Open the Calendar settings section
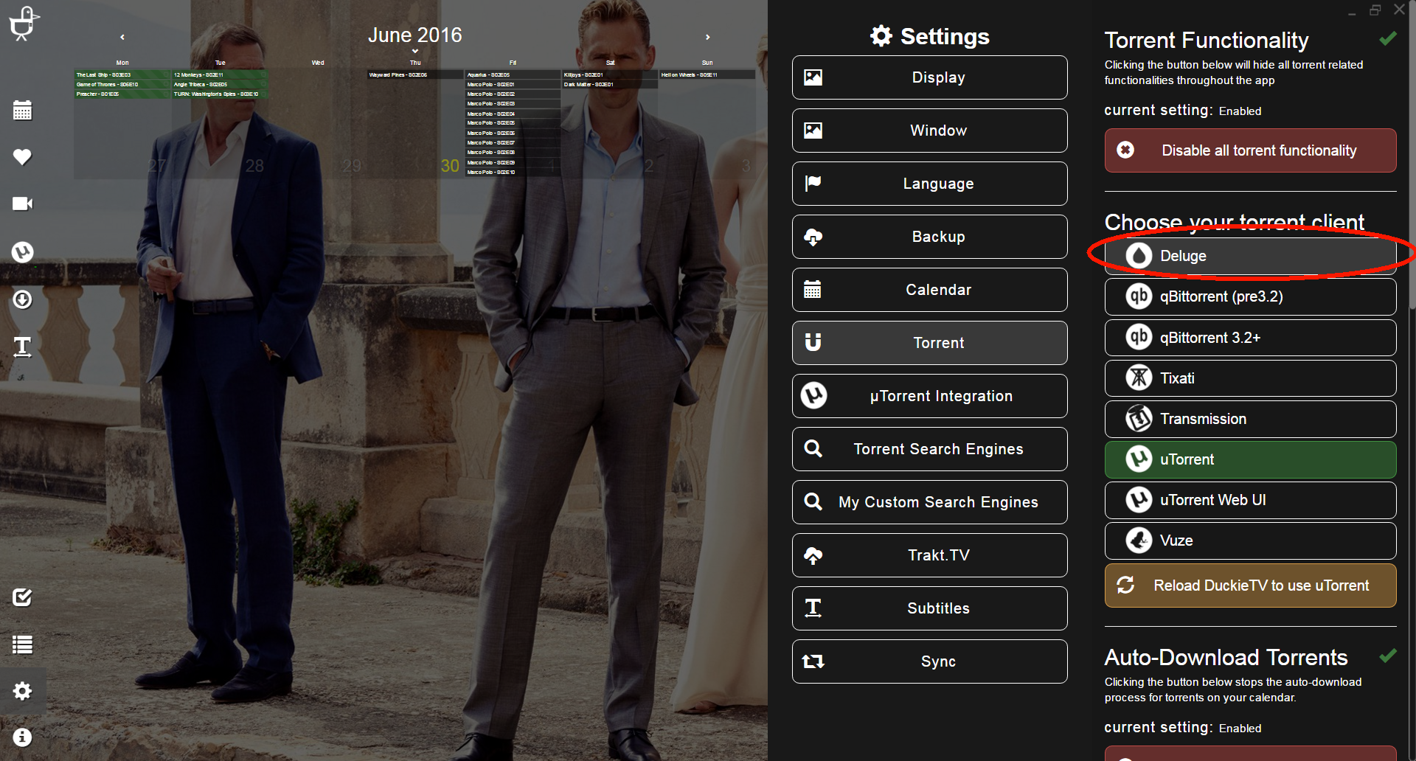The width and height of the screenshot is (1416, 761). (929, 290)
